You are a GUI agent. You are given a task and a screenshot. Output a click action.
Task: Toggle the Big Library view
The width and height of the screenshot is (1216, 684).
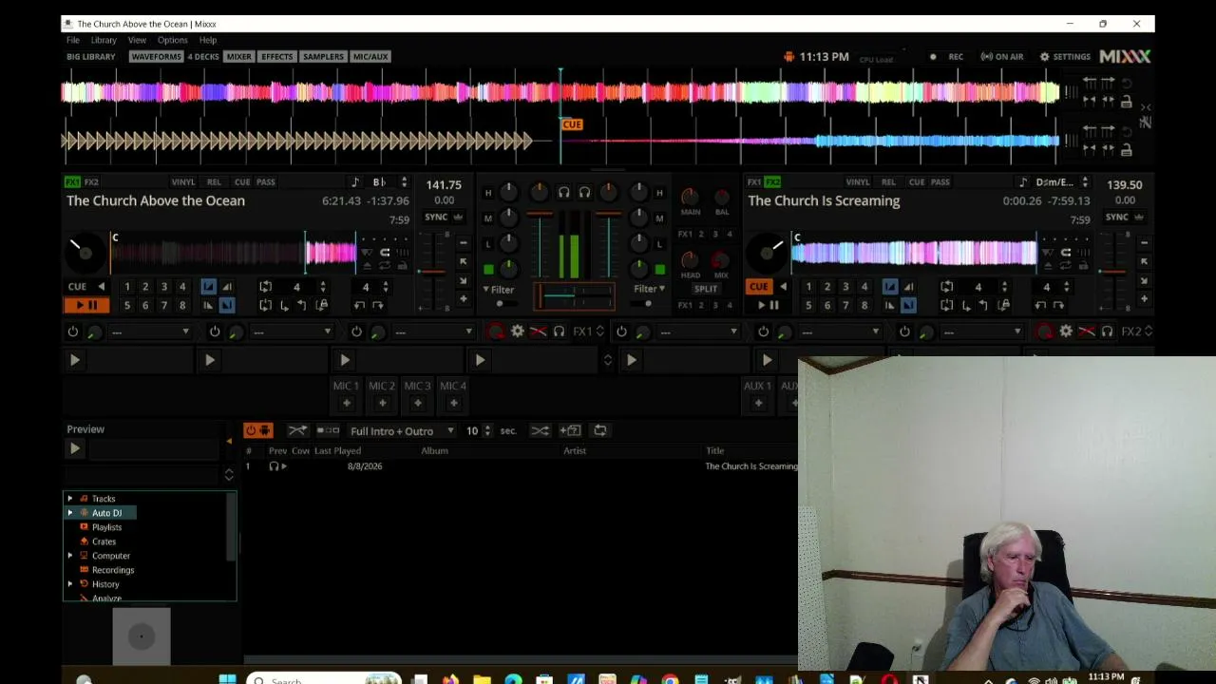[91, 57]
